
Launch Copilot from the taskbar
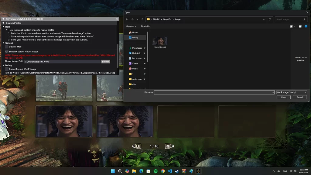tap(127, 171)
